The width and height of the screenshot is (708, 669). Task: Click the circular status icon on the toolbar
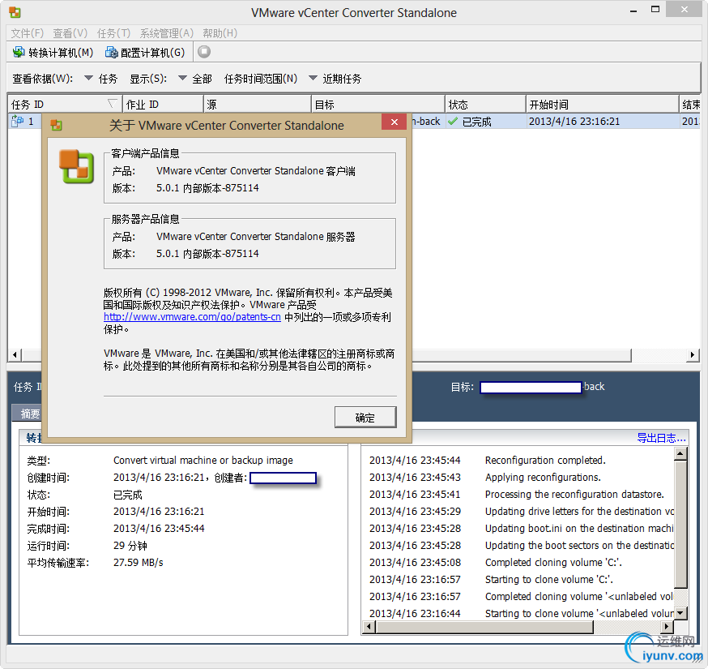tap(203, 51)
